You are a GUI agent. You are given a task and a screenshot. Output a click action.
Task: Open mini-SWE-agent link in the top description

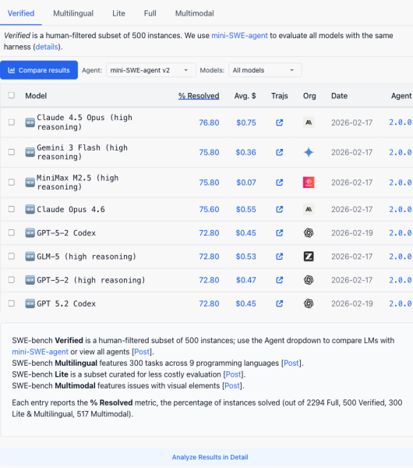(x=239, y=36)
